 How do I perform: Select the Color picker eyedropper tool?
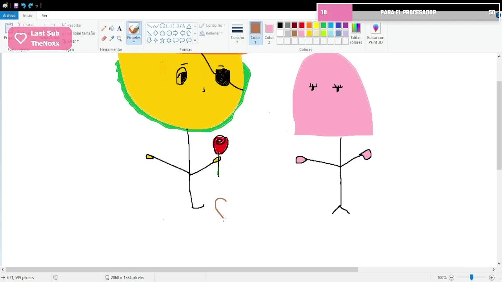(112, 38)
